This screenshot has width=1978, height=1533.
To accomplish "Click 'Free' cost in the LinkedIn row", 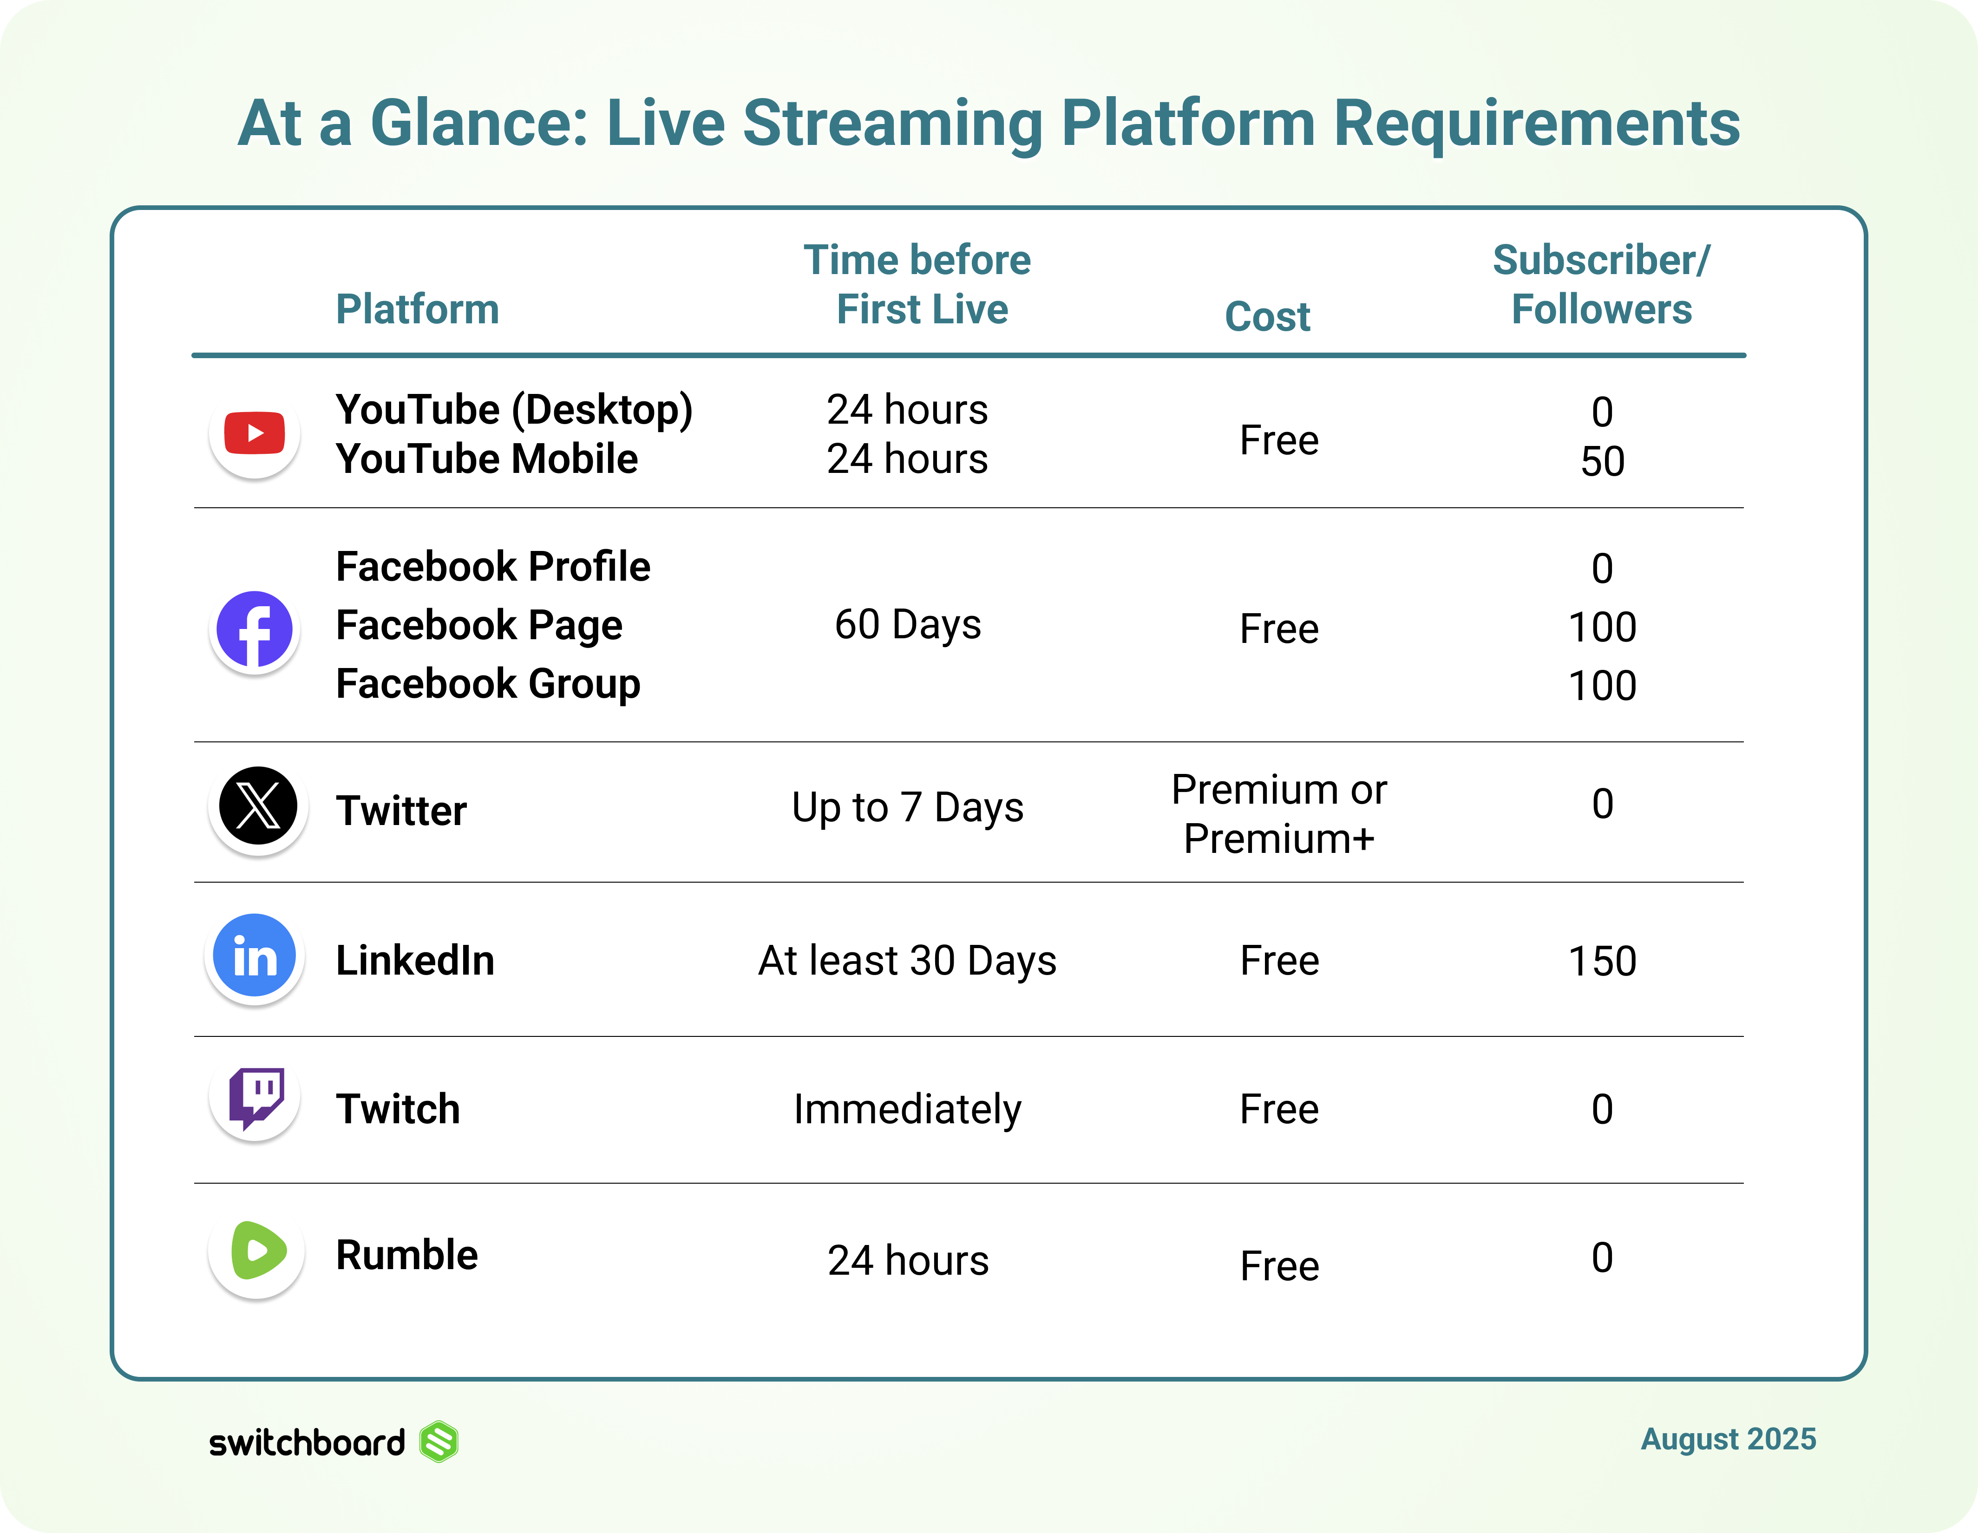I will (1279, 961).
